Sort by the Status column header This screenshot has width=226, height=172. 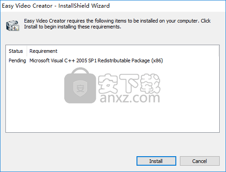[16, 51]
